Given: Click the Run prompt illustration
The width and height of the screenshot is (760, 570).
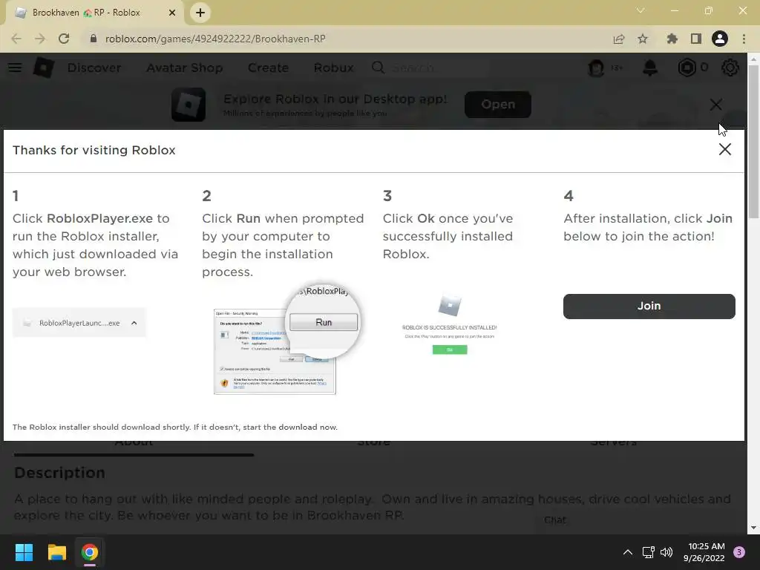Looking at the screenshot, I should coord(287,340).
